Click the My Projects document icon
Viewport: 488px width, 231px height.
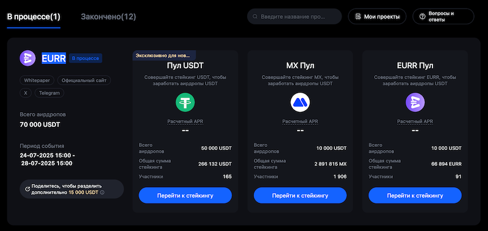358,16
